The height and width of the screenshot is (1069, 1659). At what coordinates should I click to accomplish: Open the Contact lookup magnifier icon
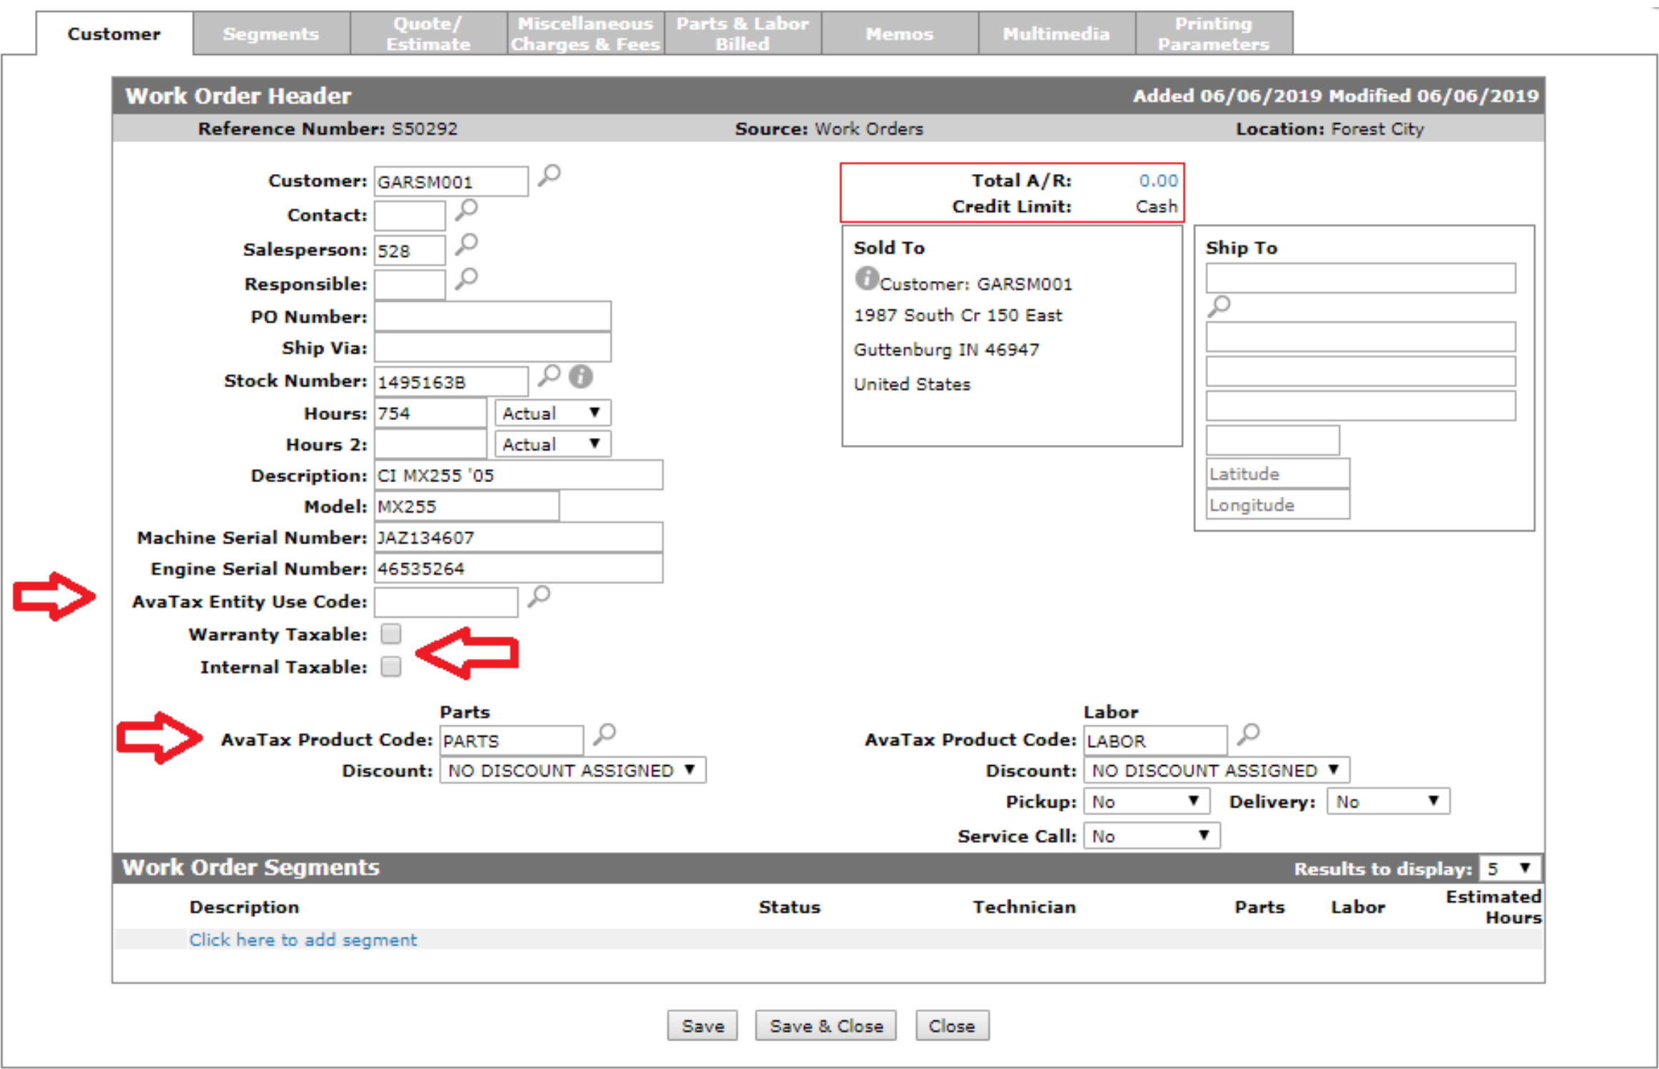click(466, 210)
